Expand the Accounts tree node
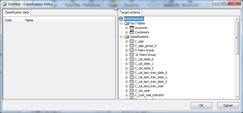 (x=127, y=28)
